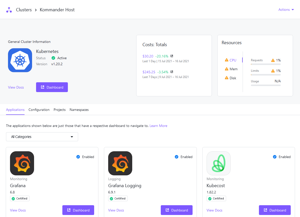Click the Disk warning triangle icon

(227, 78)
